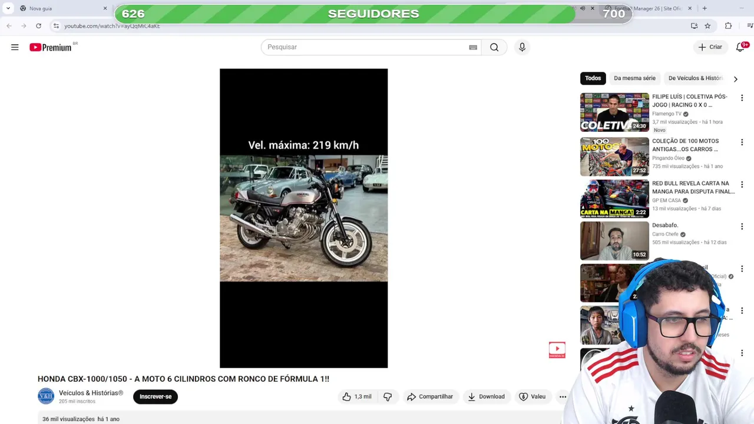
Task: Open a new browser tab with plus
Action: [705, 8]
